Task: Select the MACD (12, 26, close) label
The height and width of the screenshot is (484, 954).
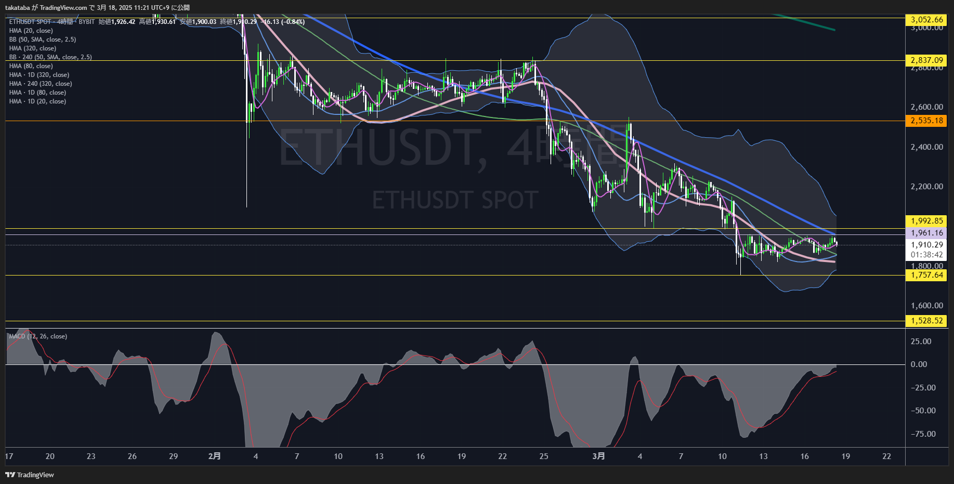Action: (x=38, y=336)
